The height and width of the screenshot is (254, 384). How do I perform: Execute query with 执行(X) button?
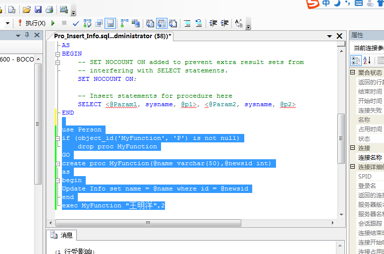pos(32,23)
